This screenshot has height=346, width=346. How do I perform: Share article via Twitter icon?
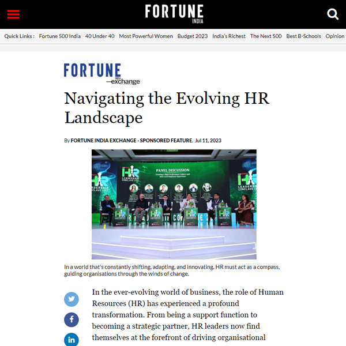point(72,299)
